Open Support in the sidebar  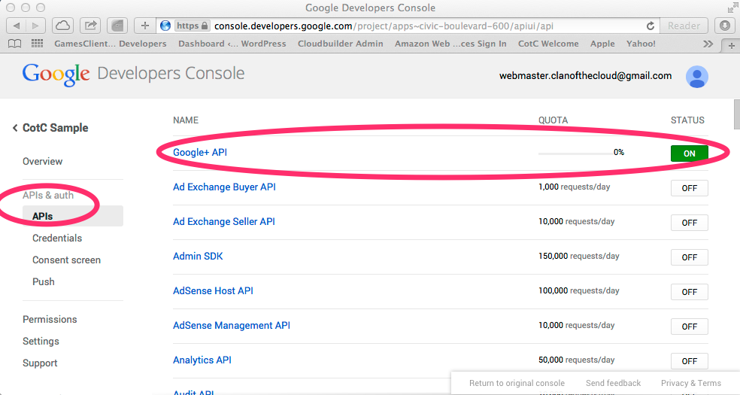point(40,363)
